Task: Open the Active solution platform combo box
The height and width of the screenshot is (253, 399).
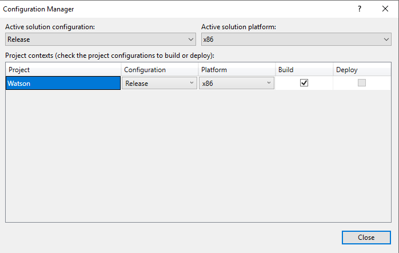Action: coord(296,39)
